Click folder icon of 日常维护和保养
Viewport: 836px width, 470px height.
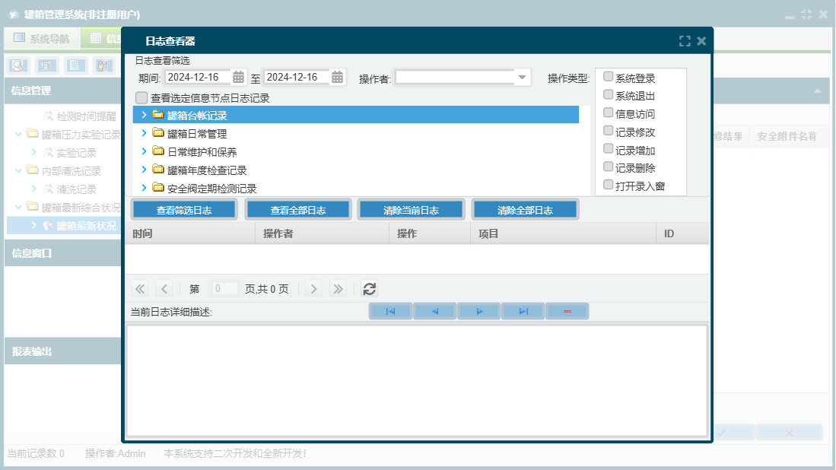157,151
